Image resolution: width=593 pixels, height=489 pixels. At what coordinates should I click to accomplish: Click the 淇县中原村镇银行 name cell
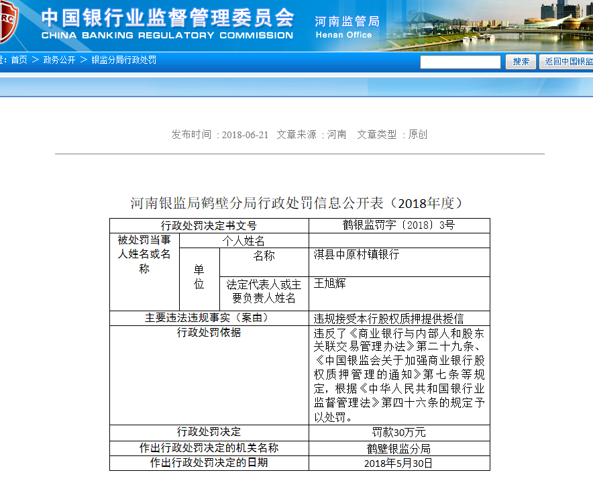point(356,255)
